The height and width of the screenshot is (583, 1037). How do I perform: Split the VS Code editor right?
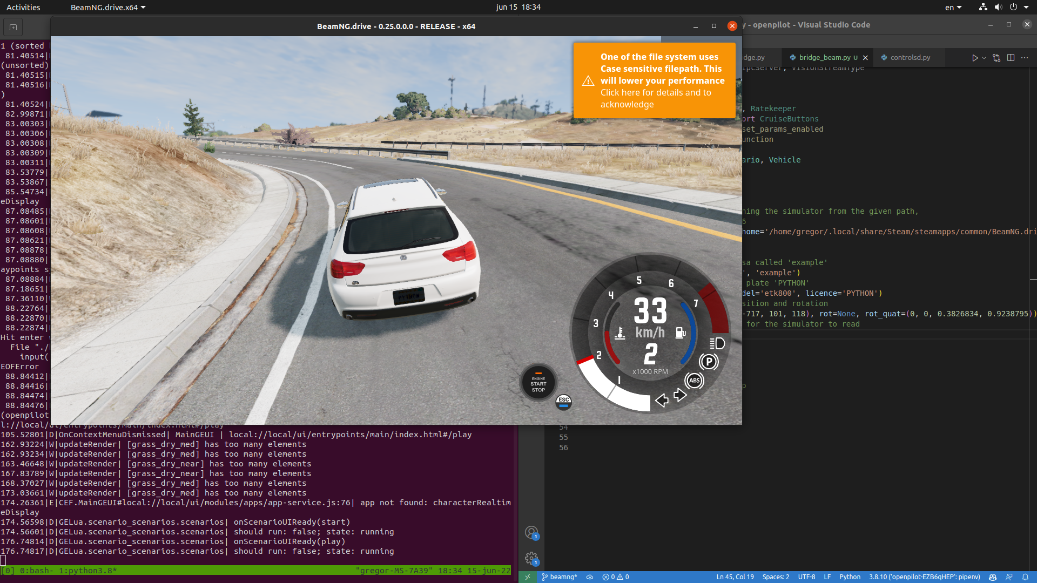point(1011,58)
